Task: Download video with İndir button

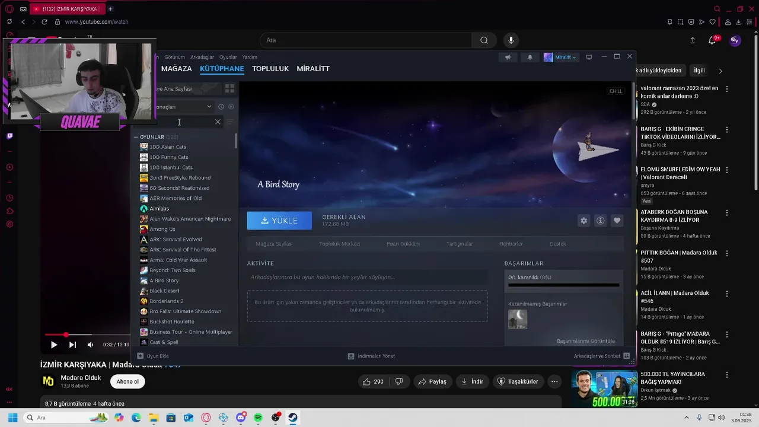Action: (x=473, y=381)
